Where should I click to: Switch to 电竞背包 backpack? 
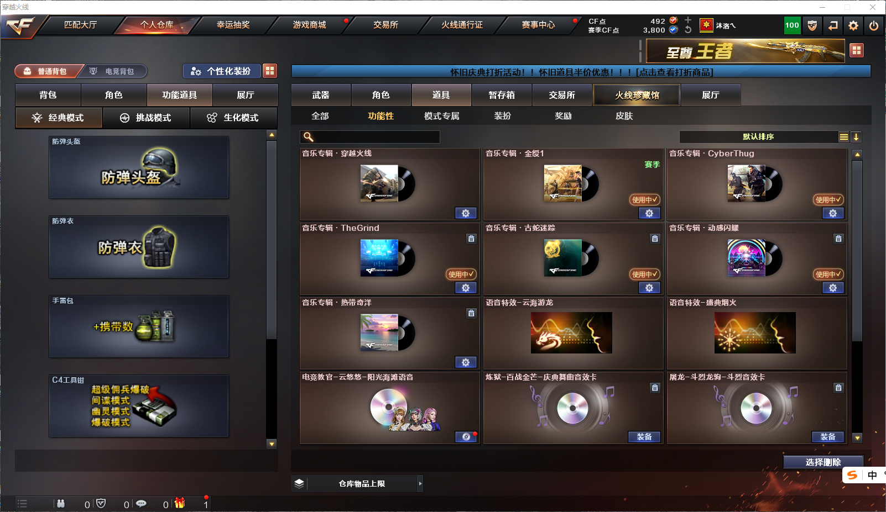[x=115, y=71]
